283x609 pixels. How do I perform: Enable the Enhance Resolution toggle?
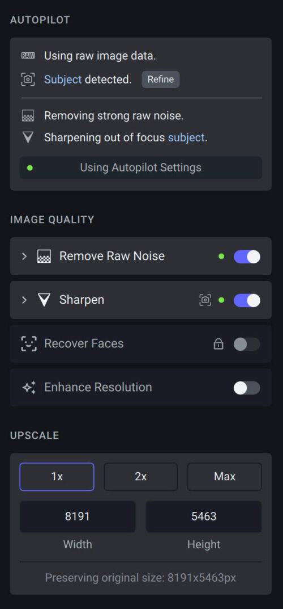tap(247, 388)
